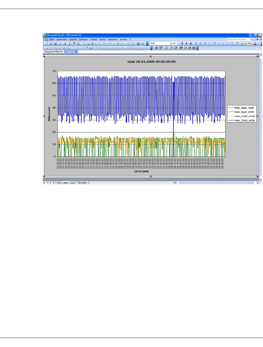Open Help with the blue question mark icon

tap(143, 44)
